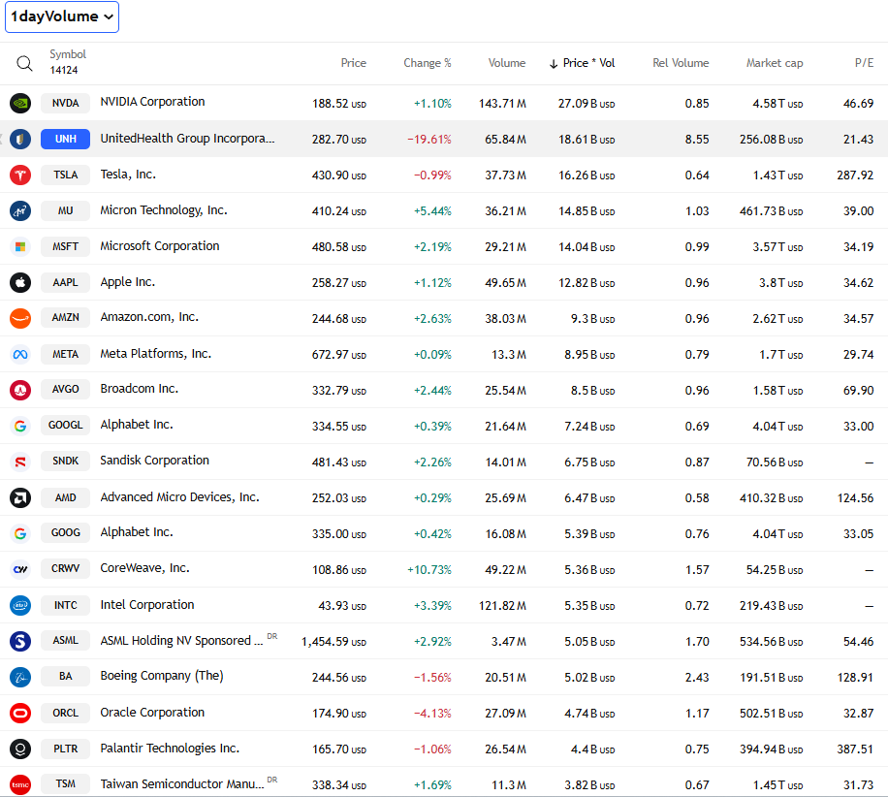This screenshot has height=797, width=888.
Task: Sort by P/E column header
Action: [864, 63]
